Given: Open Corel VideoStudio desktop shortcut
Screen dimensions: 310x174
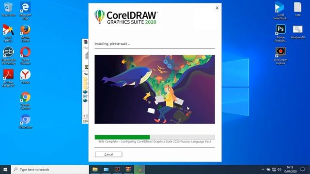Looking at the screenshot, I should 280,11.
